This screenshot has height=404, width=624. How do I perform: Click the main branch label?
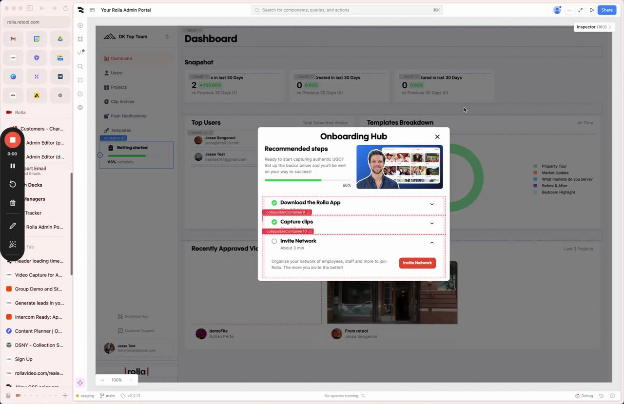tap(107, 396)
